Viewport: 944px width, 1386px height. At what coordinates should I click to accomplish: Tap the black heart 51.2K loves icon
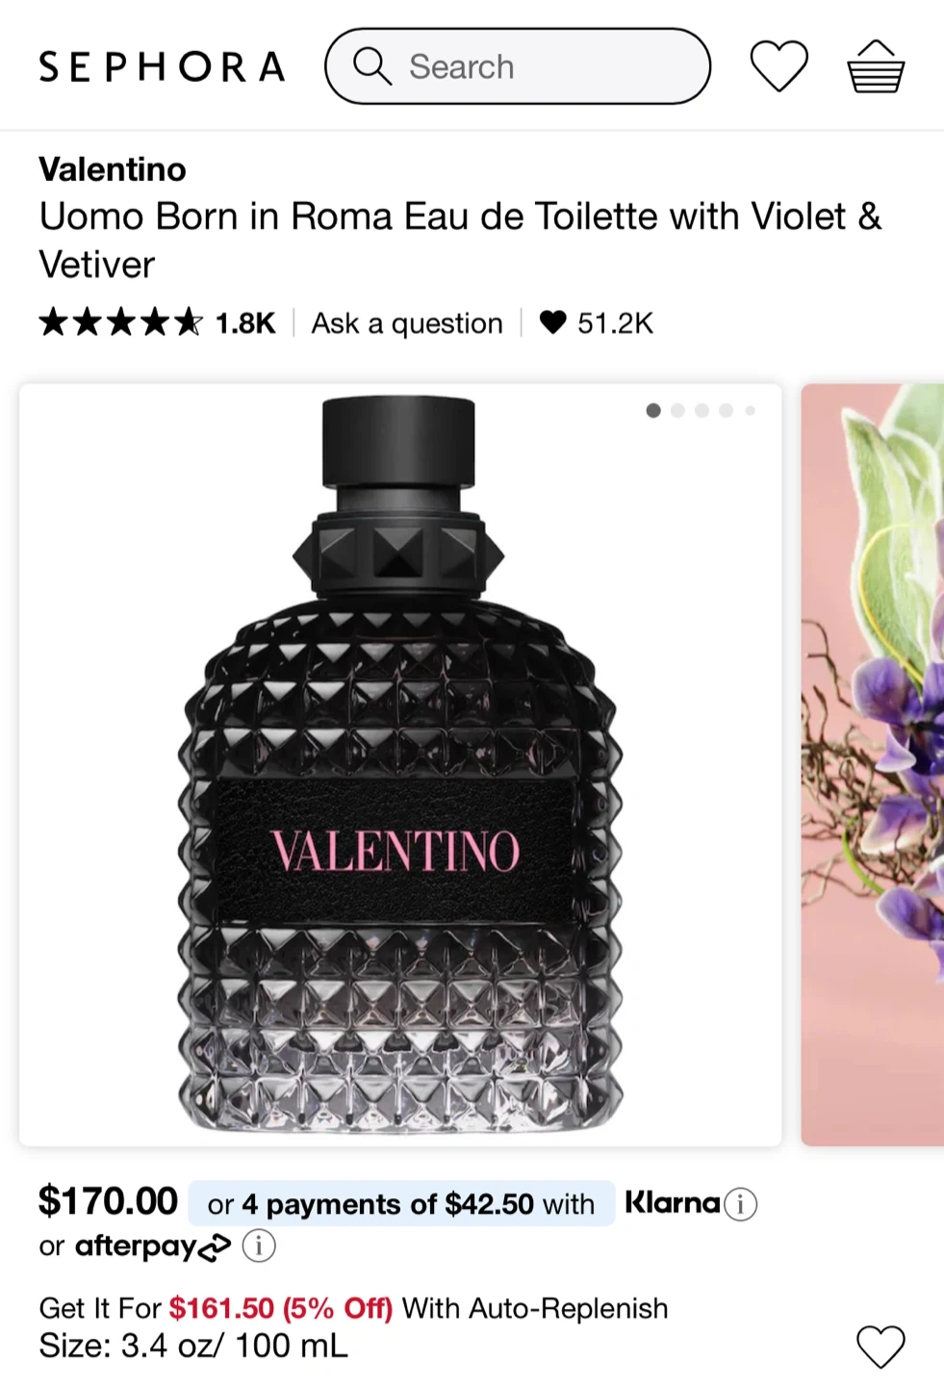pyautogui.click(x=553, y=322)
